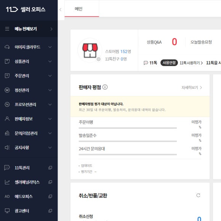The image size is (221, 221).
Task: Click the 11톡 사용하기 link
Action: 191,63
